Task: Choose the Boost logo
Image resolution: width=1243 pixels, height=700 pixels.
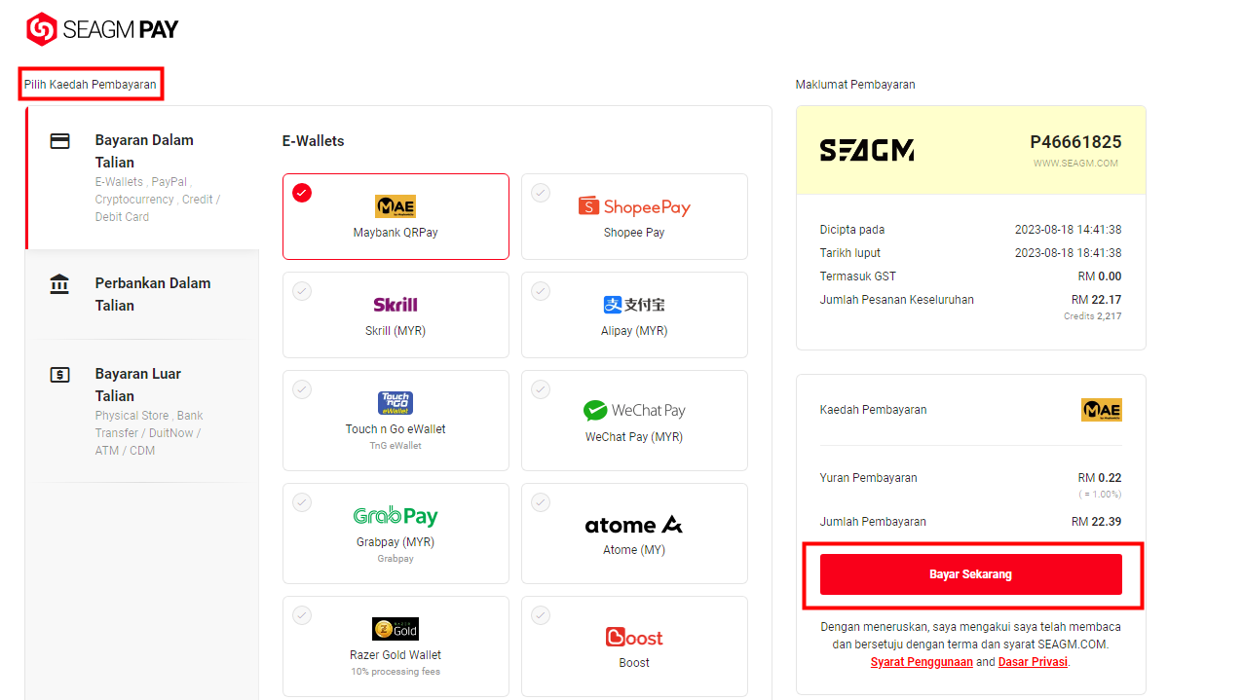Action: click(x=634, y=637)
